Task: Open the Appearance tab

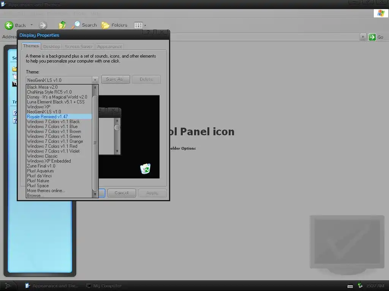Action: point(110,47)
